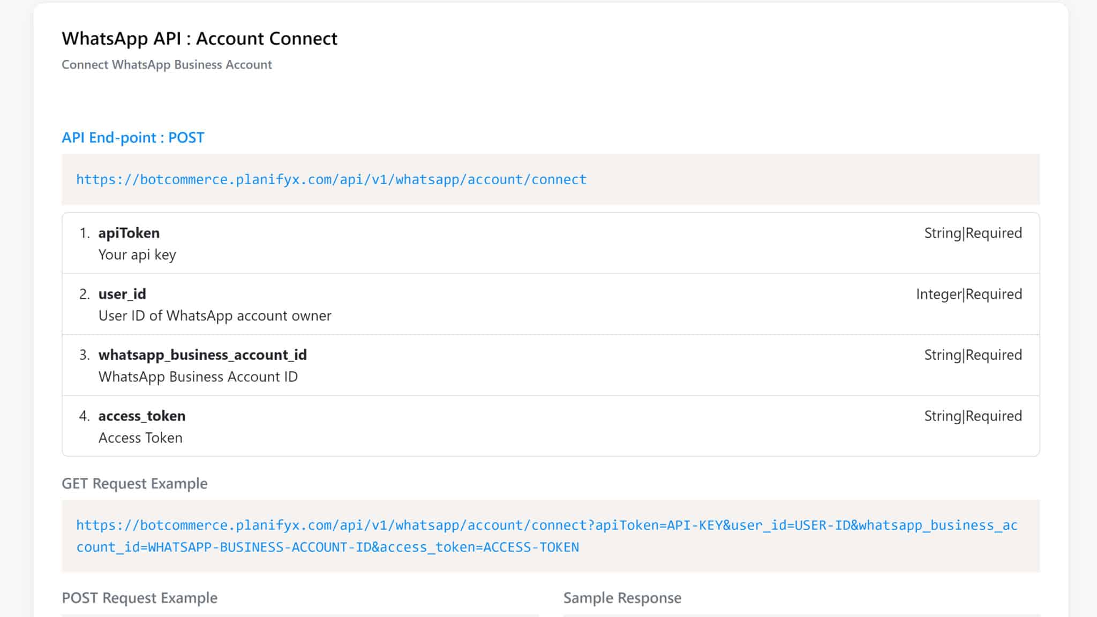
Task: Click the "WhatsApp Business Account ID" description
Action: click(198, 377)
